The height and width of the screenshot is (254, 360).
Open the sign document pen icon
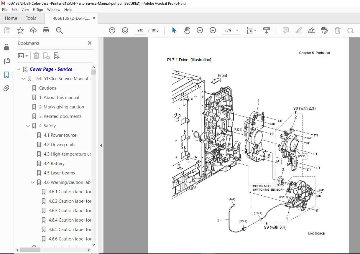point(311,30)
